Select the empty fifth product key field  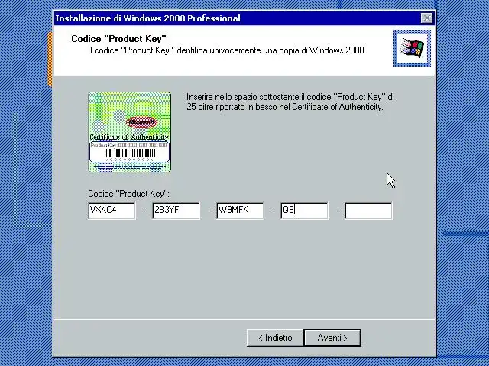click(x=368, y=210)
